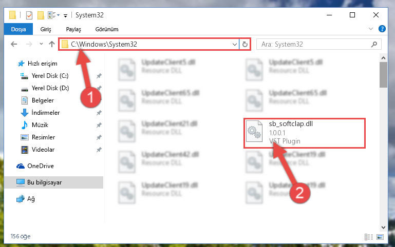Click the Up one level arrow
Screen dimensions: 395x247
[x=52, y=44]
